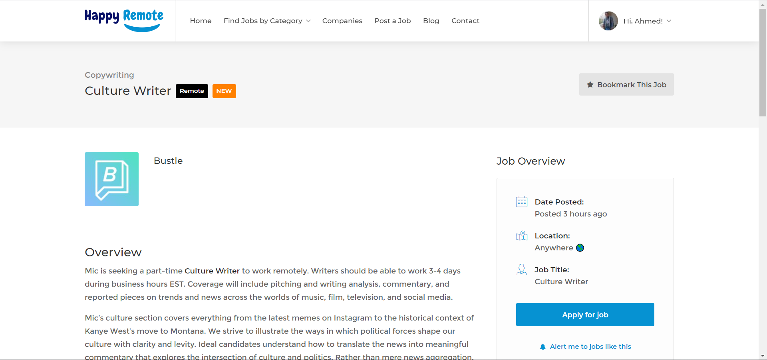Click the Date Posted calendar icon
This screenshot has width=767, height=360.
[x=521, y=202]
